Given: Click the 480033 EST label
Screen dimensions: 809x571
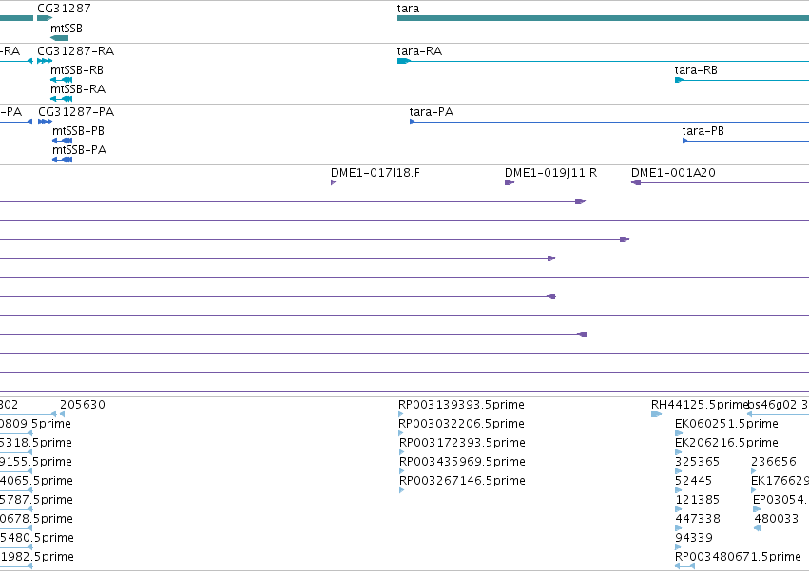Looking at the screenshot, I should (777, 519).
